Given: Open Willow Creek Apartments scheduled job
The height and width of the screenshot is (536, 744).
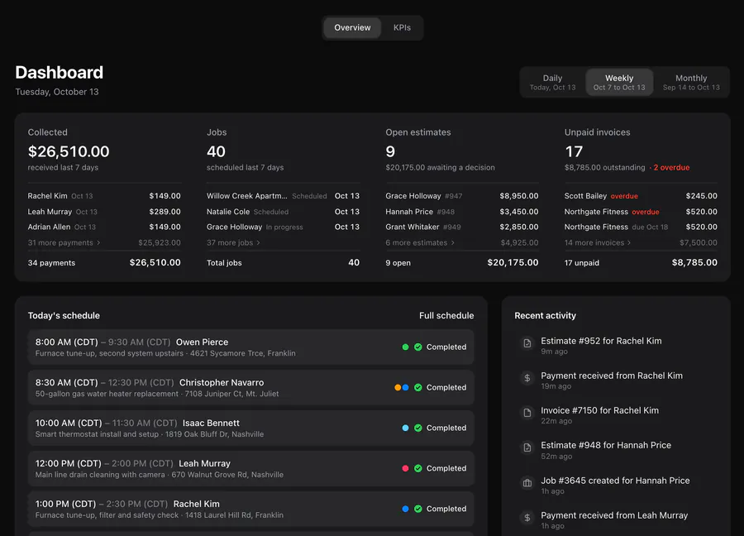Looking at the screenshot, I should (x=283, y=195).
